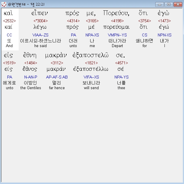
Task: Maximize the 원전분해 window
Action: click(169, 4)
